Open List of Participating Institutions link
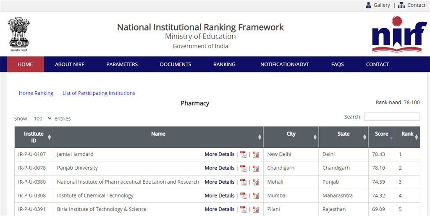Screen dimensions: 430x216 [99, 93]
